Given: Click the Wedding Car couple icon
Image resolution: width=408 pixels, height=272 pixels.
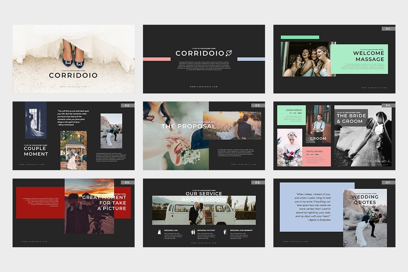Looking at the screenshot, I should pyautogui.click(x=159, y=232).
